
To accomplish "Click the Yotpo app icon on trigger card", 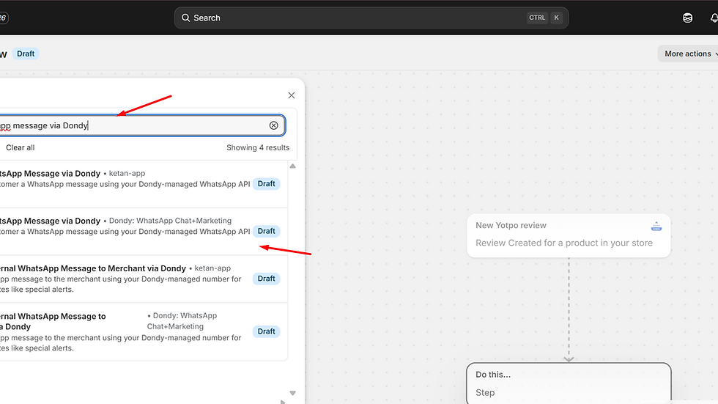I will coord(656,226).
